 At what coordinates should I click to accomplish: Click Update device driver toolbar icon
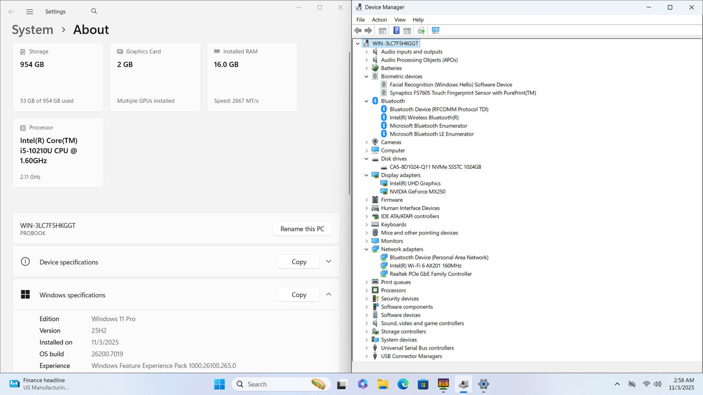click(x=421, y=31)
